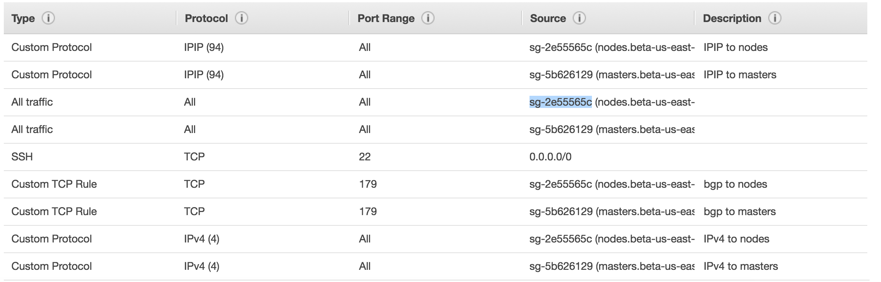Click source sg-2e55565c in 'IPIP to nodes' row
The image size is (881, 282).
612,47
